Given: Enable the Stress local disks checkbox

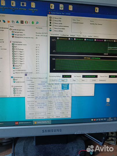Looking at the screenshot, I should point(53,28).
